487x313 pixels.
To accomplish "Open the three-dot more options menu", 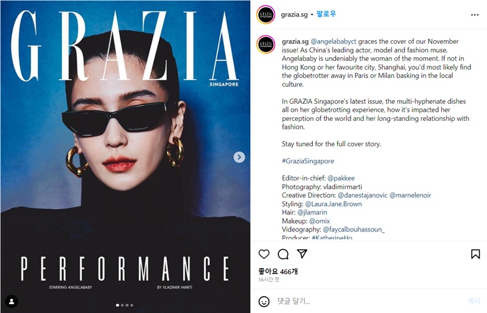I will point(475,15).
